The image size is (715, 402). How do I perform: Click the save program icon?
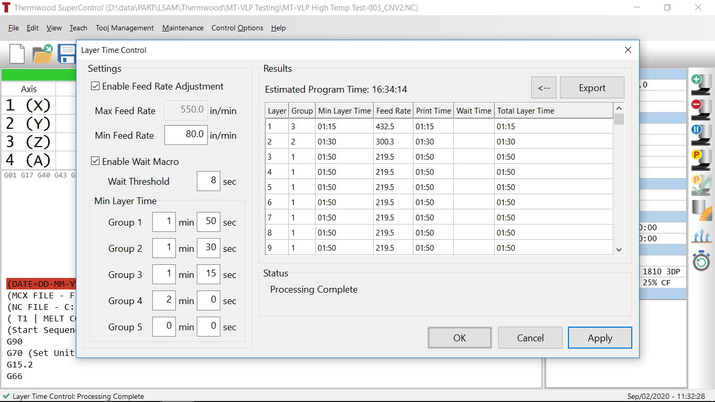66,53
